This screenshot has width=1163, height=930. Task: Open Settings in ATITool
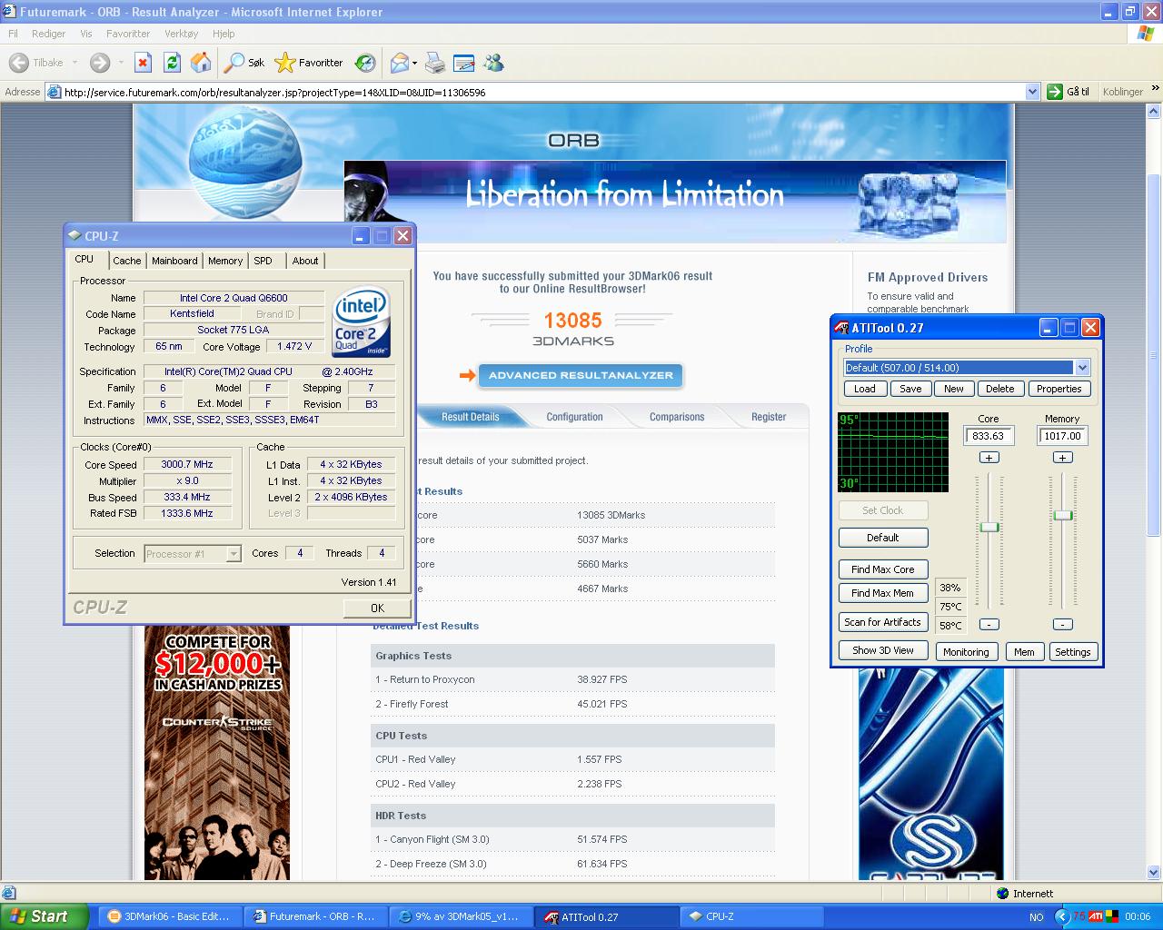(x=1072, y=652)
